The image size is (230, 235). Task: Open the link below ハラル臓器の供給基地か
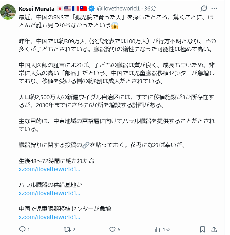pos(49,193)
